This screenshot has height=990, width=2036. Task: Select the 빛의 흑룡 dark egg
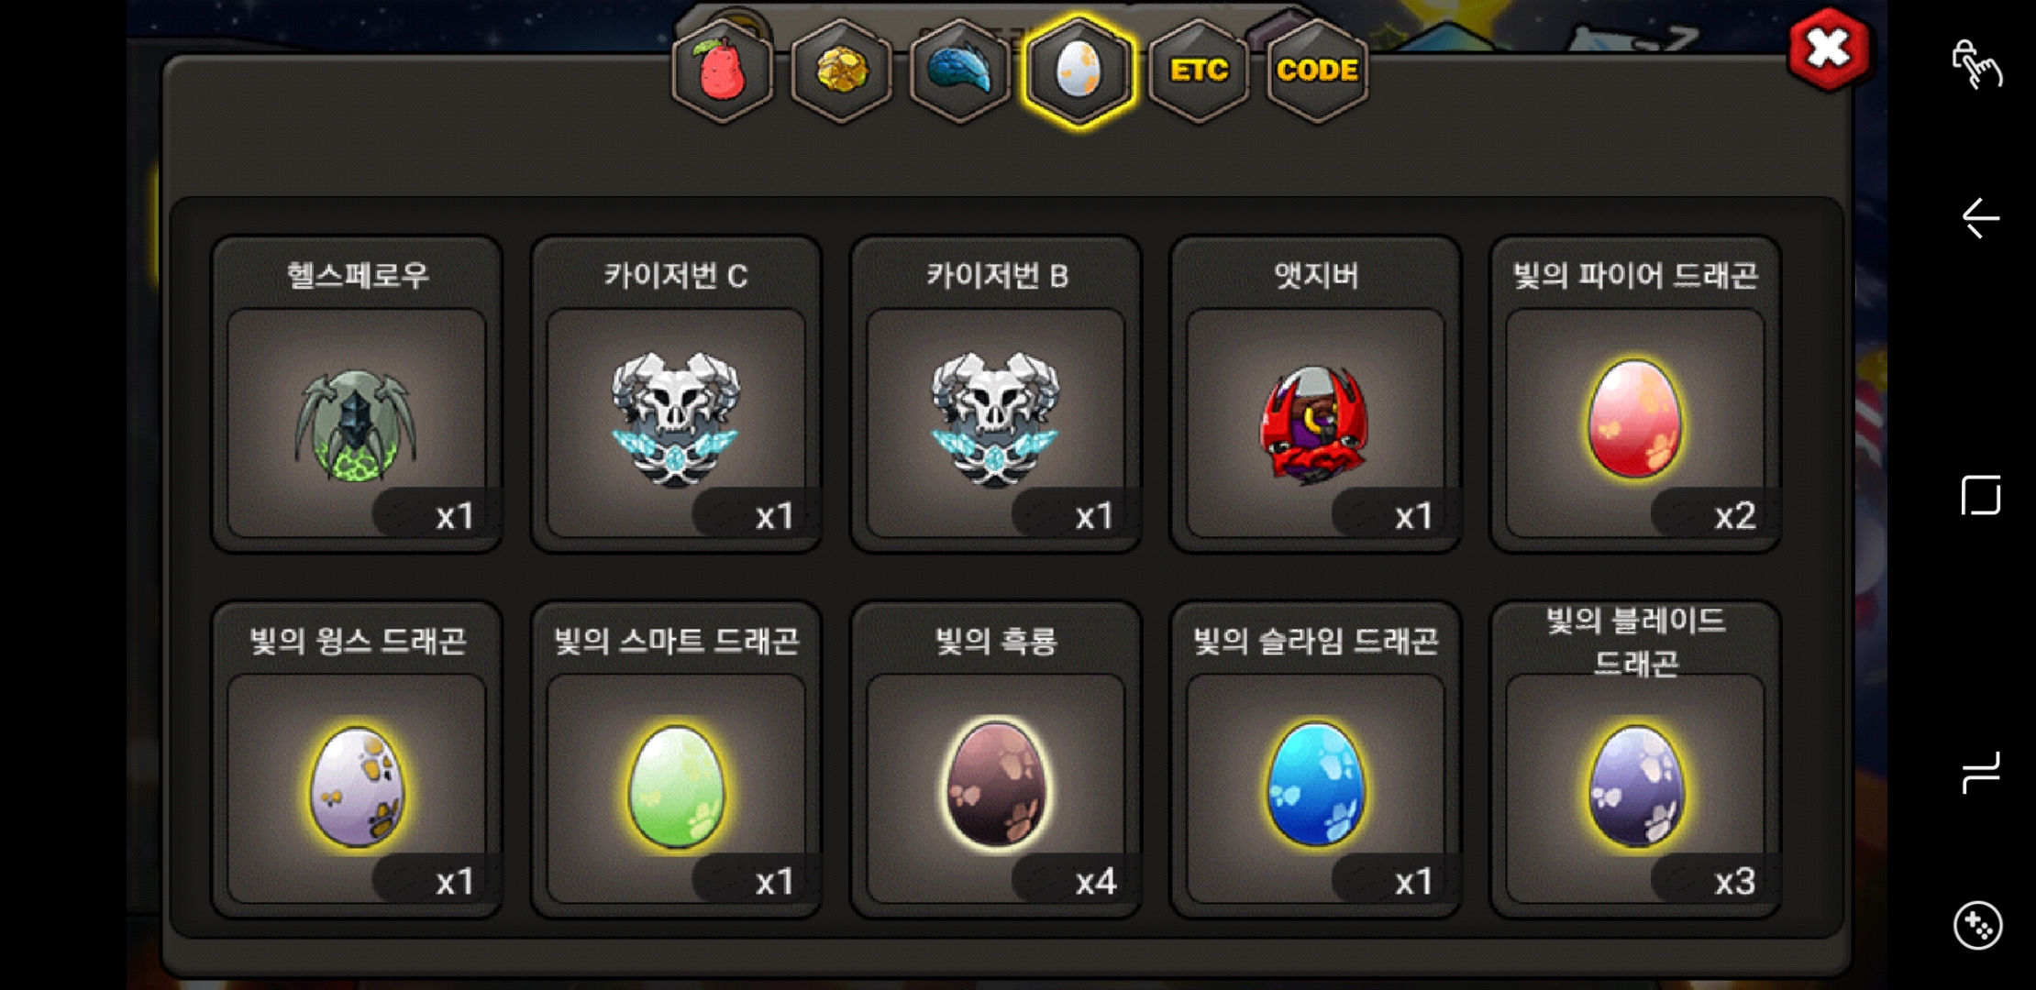click(x=996, y=759)
